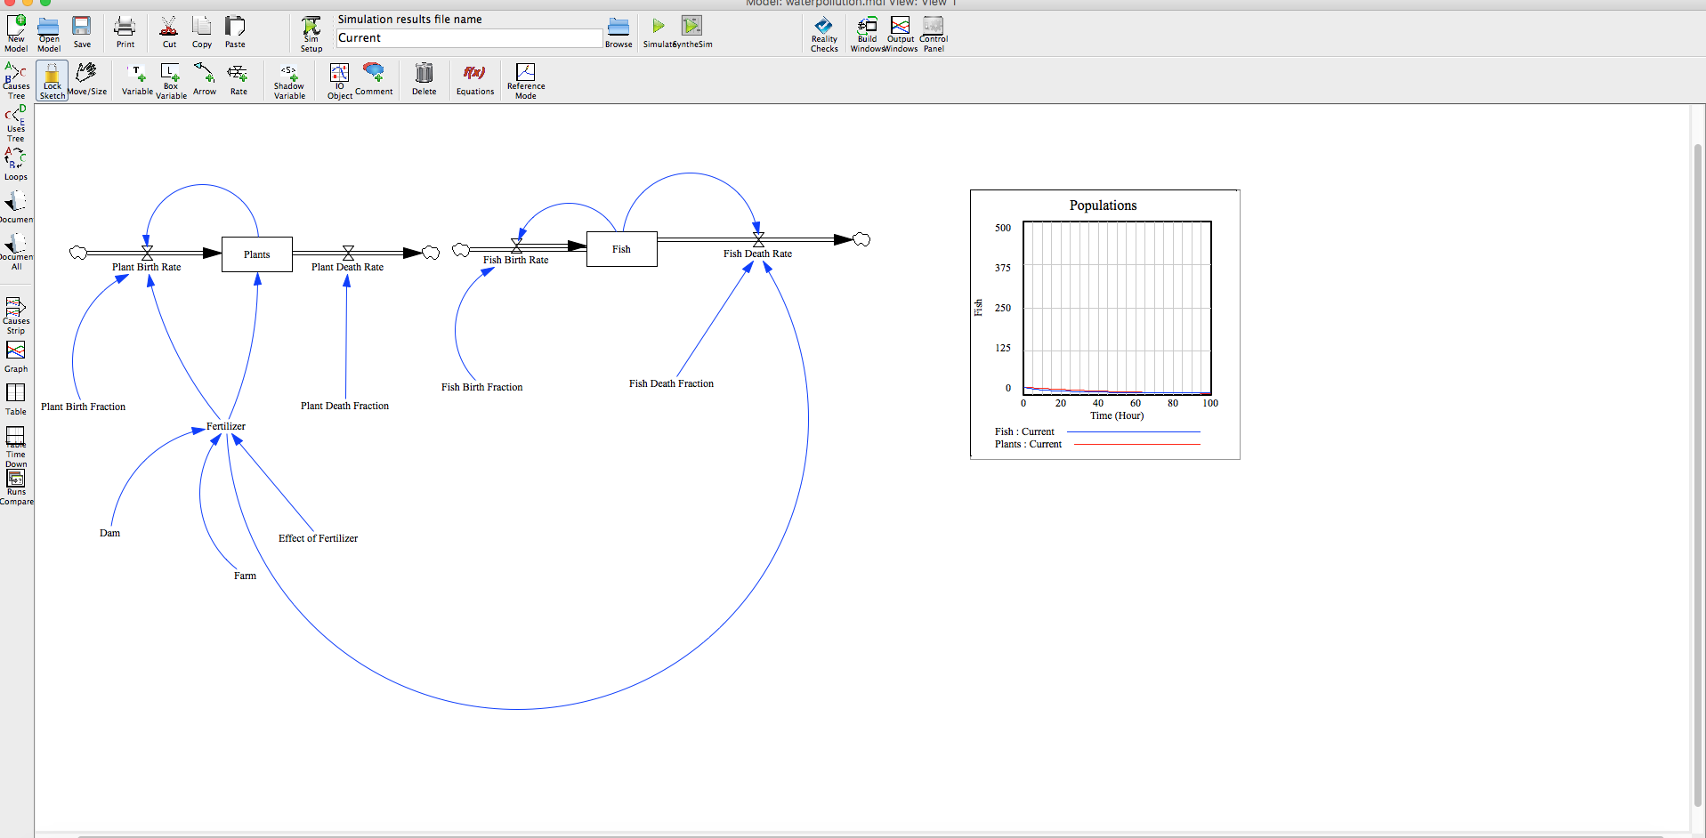Select the Shadow Variable tool
The height and width of the screenshot is (838, 1706).
click(x=289, y=81)
